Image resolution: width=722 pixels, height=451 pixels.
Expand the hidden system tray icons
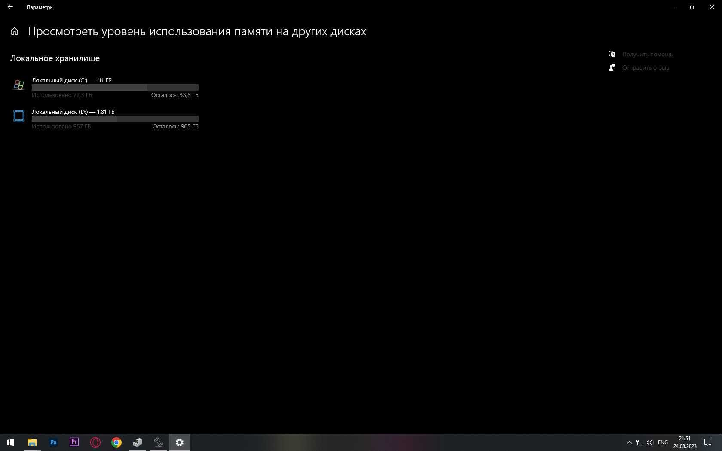click(x=629, y=442)
